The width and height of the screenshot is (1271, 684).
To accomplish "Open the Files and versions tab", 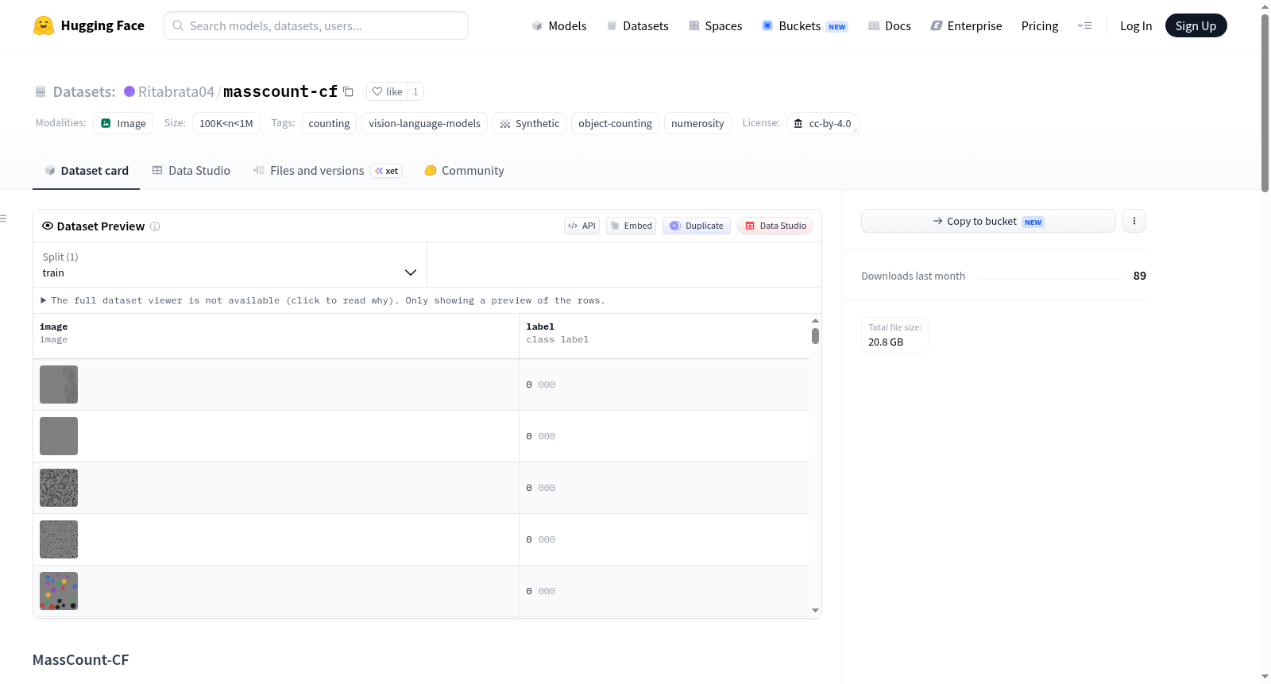I will coord(327,170).
